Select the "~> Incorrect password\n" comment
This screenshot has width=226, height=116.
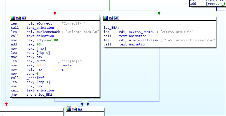190,40
